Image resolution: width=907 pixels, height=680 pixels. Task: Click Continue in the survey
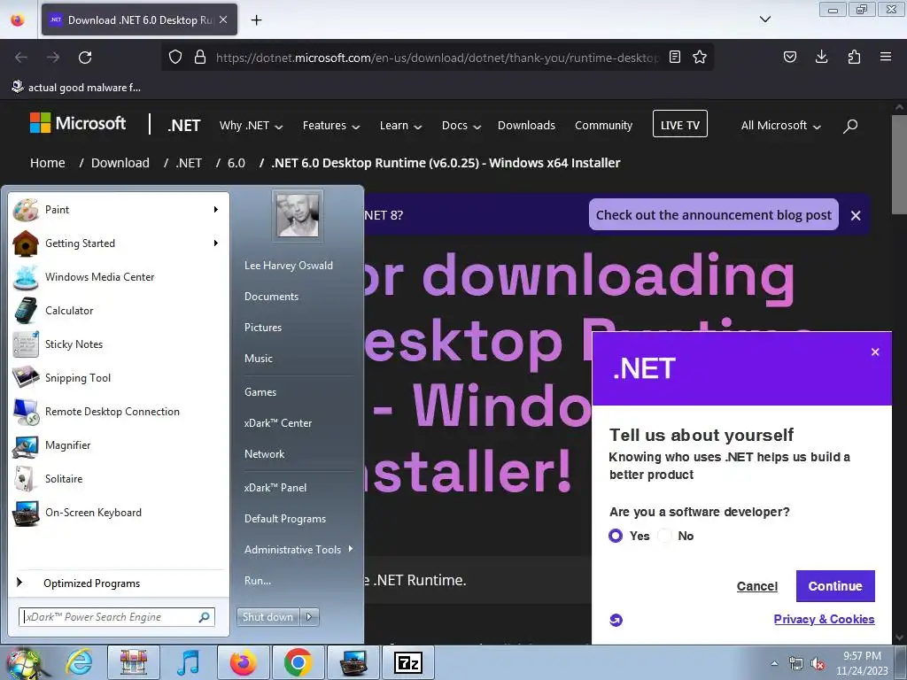point(835,586)
